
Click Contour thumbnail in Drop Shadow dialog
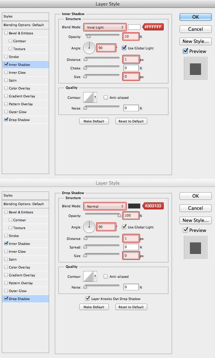tap(89, 276)
